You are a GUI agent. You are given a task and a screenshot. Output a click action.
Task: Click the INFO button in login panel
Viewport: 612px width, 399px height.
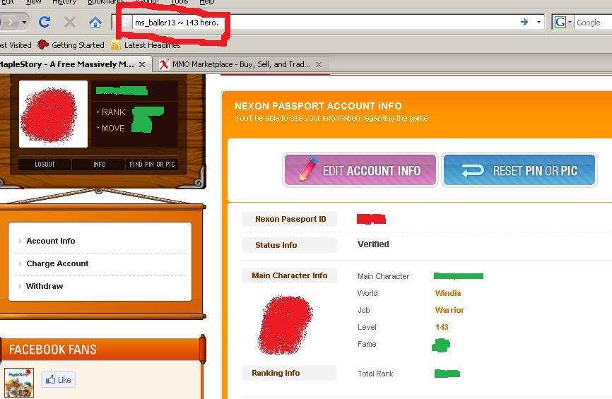99,165
